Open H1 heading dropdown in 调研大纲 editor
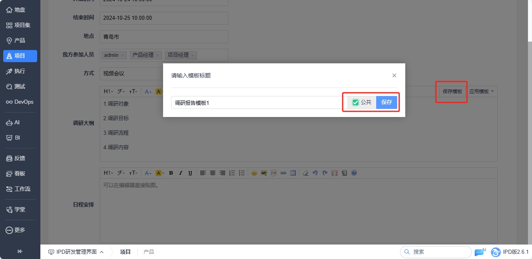This screenshot has height=259, width=532. pyautogui.click(x=109, y=92)
